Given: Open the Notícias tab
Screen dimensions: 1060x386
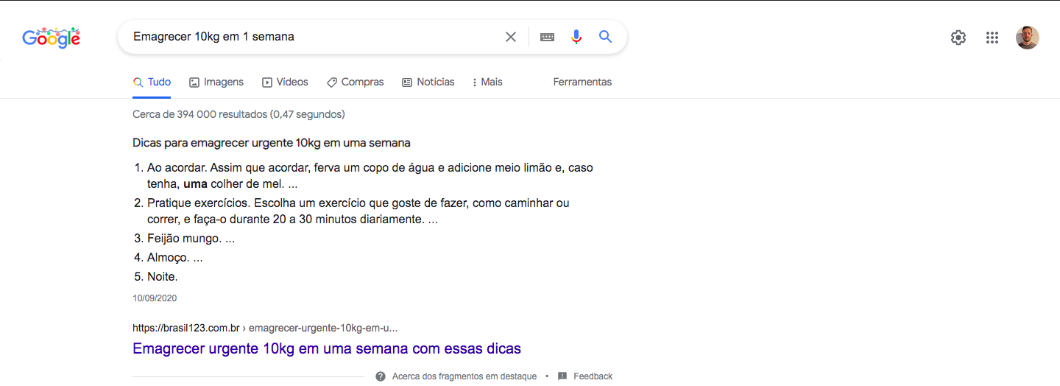Looking at the screenshot, I should 428,82.
